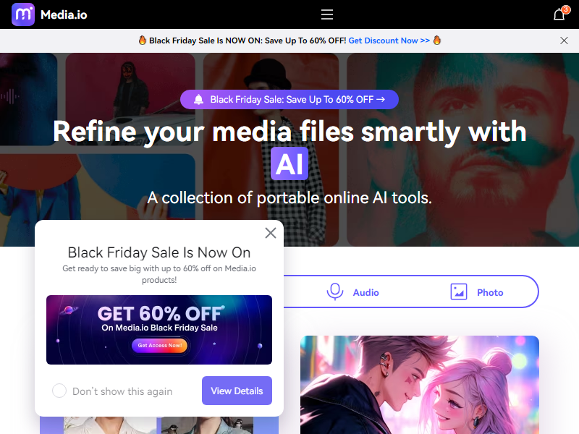Click the GET 60% OFF promo banner
This screenshot has width=579, height=434.
(x=159, y=330)
